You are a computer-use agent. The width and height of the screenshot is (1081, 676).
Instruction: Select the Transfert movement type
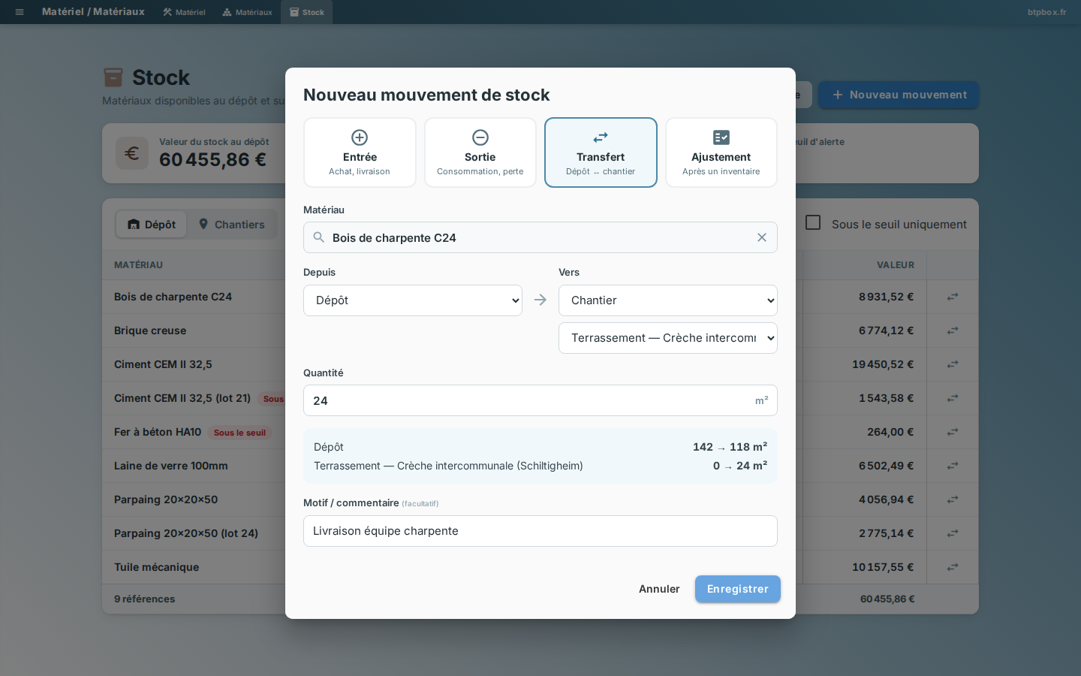(x=601, y=152)
